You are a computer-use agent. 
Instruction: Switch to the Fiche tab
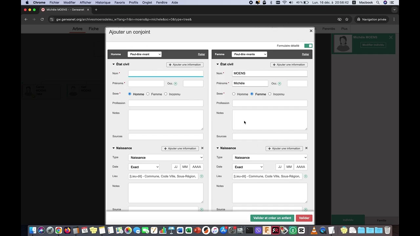[x=94, y=29]
